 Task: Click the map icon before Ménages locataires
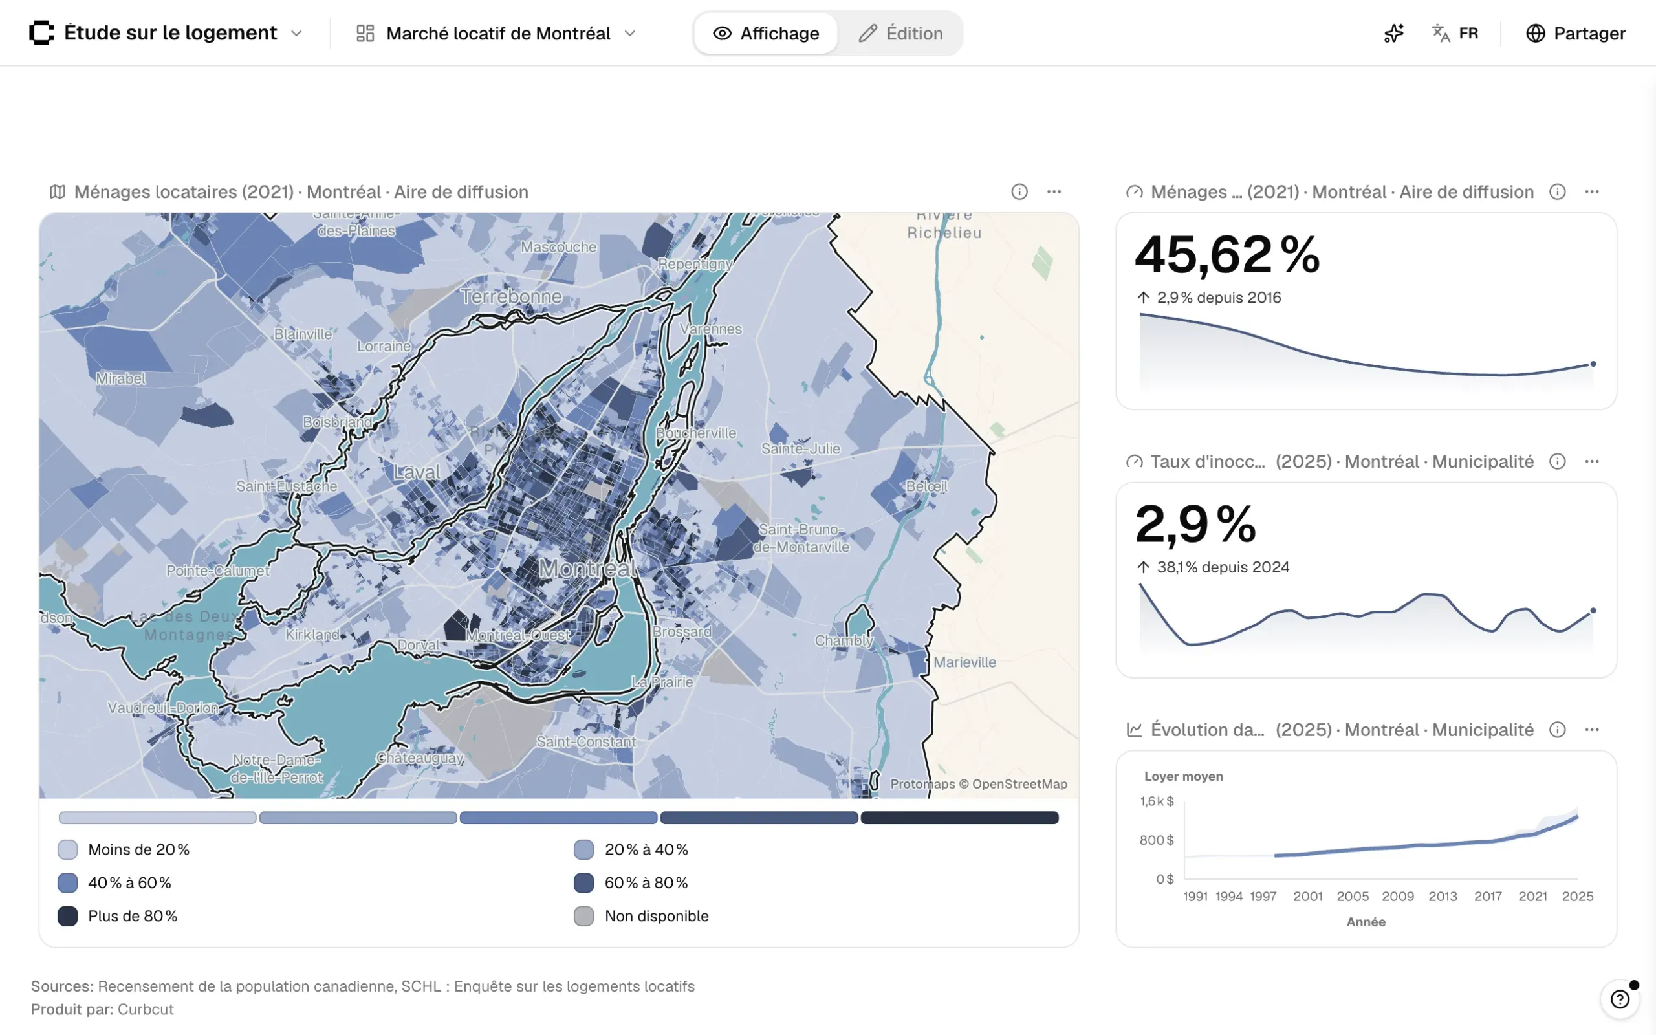point(58,191)
